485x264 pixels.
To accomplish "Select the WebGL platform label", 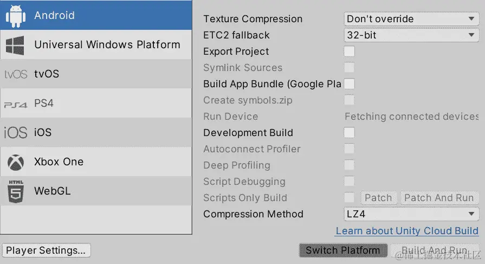I will coord(52,191).
